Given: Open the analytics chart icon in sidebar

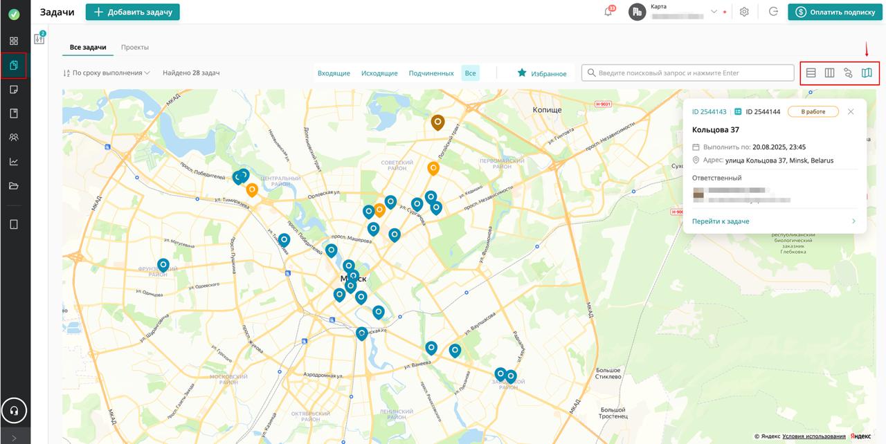Looking at the screenshot, I should coord(14,162).
